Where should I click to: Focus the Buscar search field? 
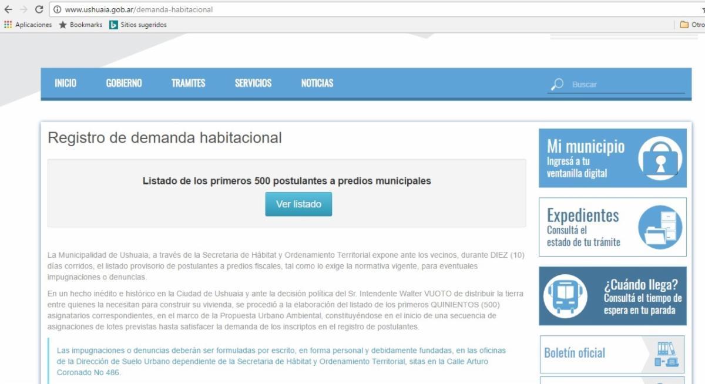pyautogui.click(x=626, y=85)
